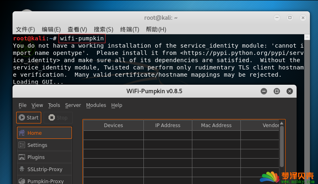Click the Start play icon in WiFi-Pumpkin
This screenshot has height=184, width=318.
22,117
